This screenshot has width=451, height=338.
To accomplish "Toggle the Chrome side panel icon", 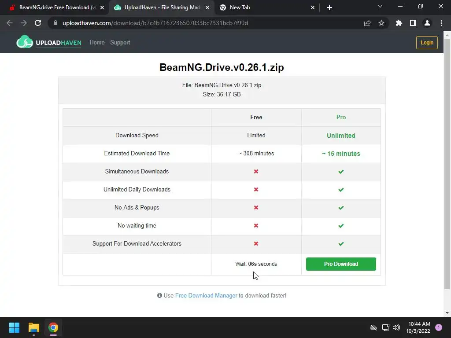I will [413, 23].
